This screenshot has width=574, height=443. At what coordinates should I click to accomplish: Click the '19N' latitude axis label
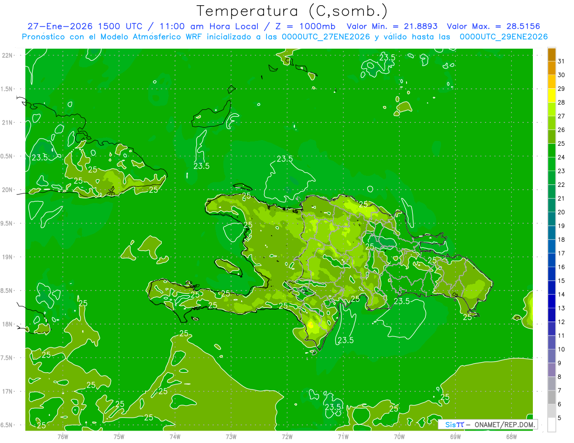7,257
